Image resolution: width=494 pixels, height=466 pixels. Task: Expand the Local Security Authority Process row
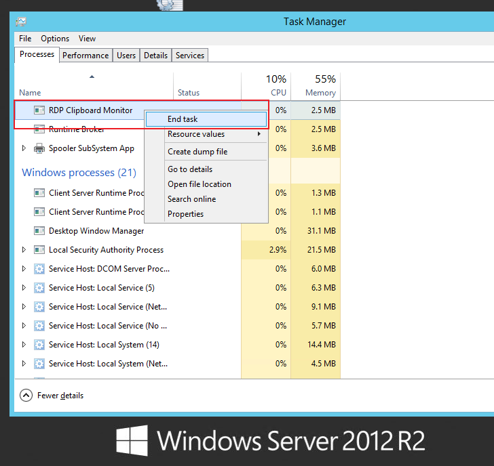tap(24, 250)
